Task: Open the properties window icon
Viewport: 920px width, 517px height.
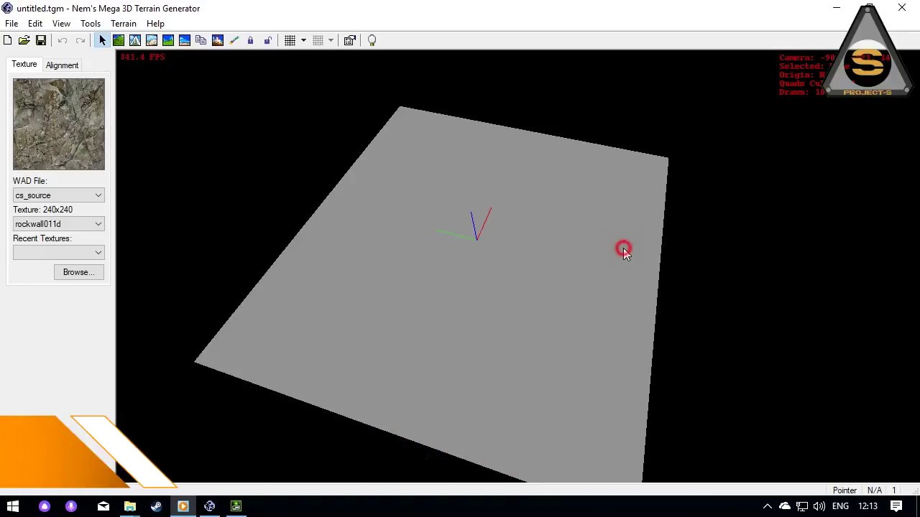Action: [x=350, y=40]
